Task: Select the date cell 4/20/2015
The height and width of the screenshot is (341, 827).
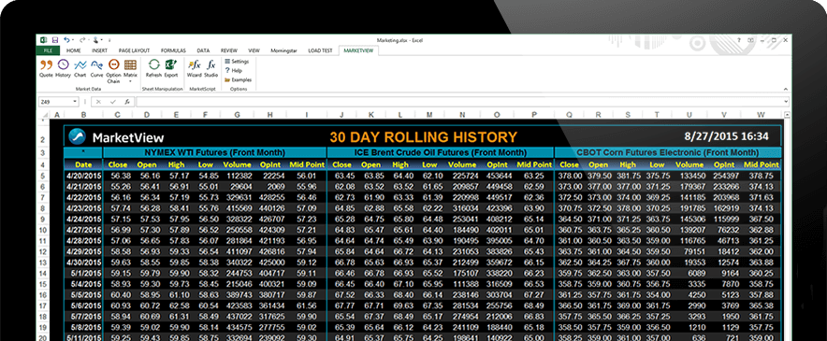Action: point(83,176)
